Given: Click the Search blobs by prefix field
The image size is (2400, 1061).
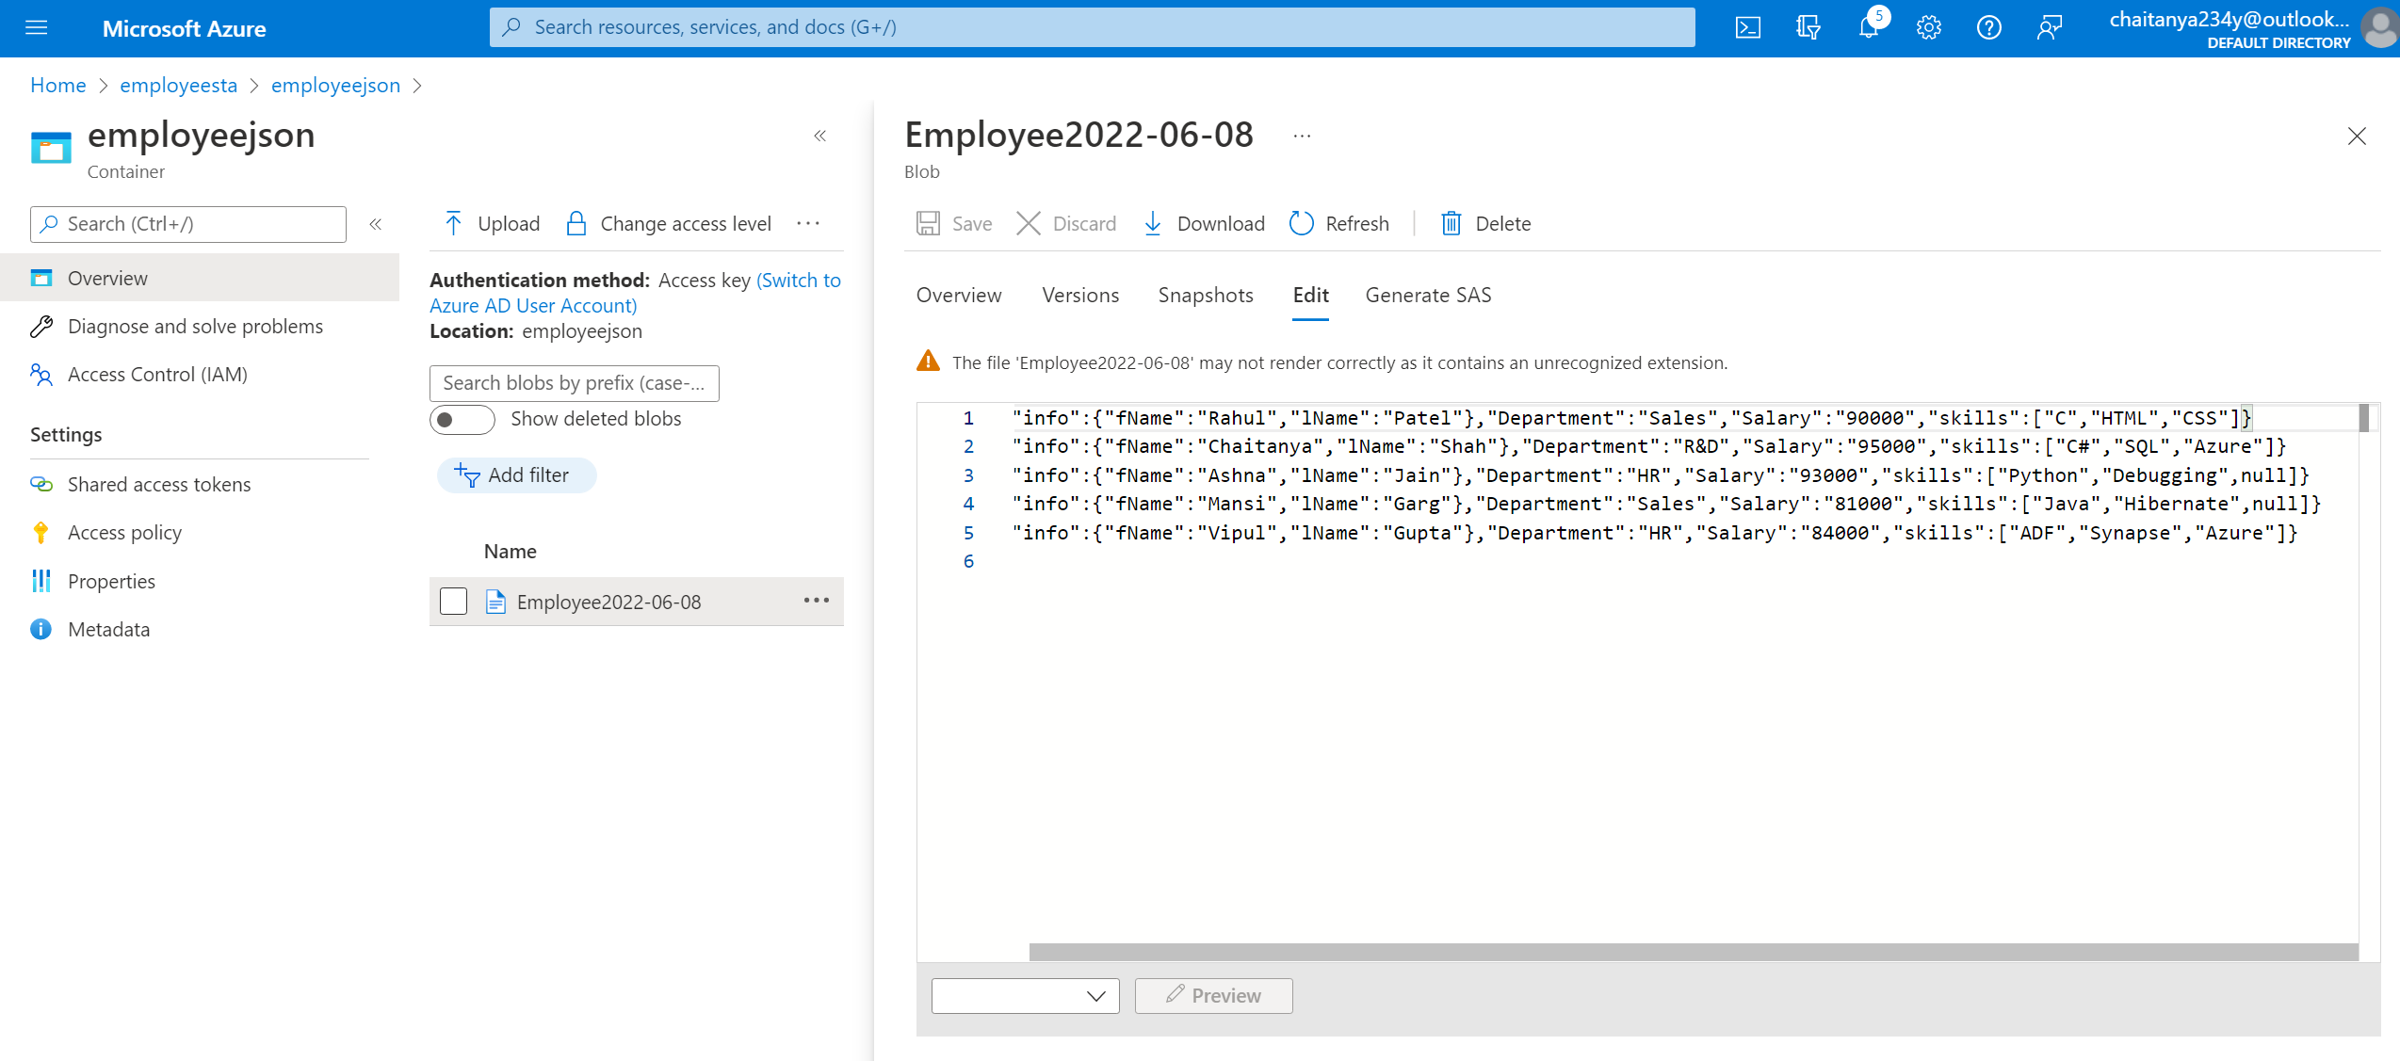Looking at the screenshot, I should [574, 383].
